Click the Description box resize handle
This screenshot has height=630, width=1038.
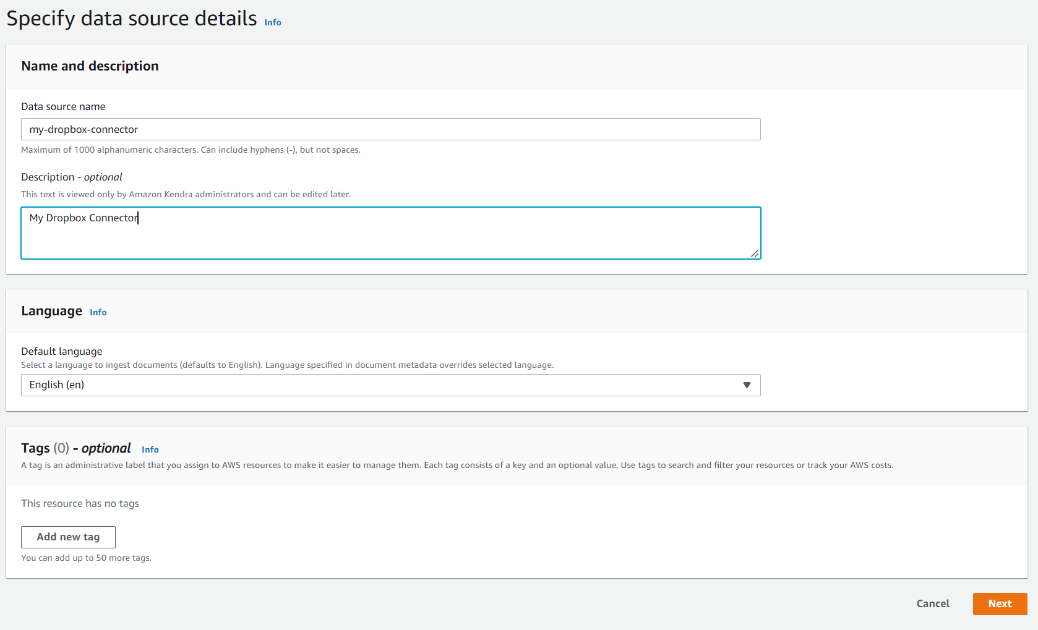(755, 253)
